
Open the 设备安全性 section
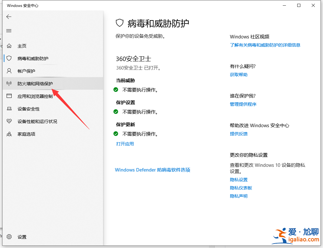coord(28,109)
